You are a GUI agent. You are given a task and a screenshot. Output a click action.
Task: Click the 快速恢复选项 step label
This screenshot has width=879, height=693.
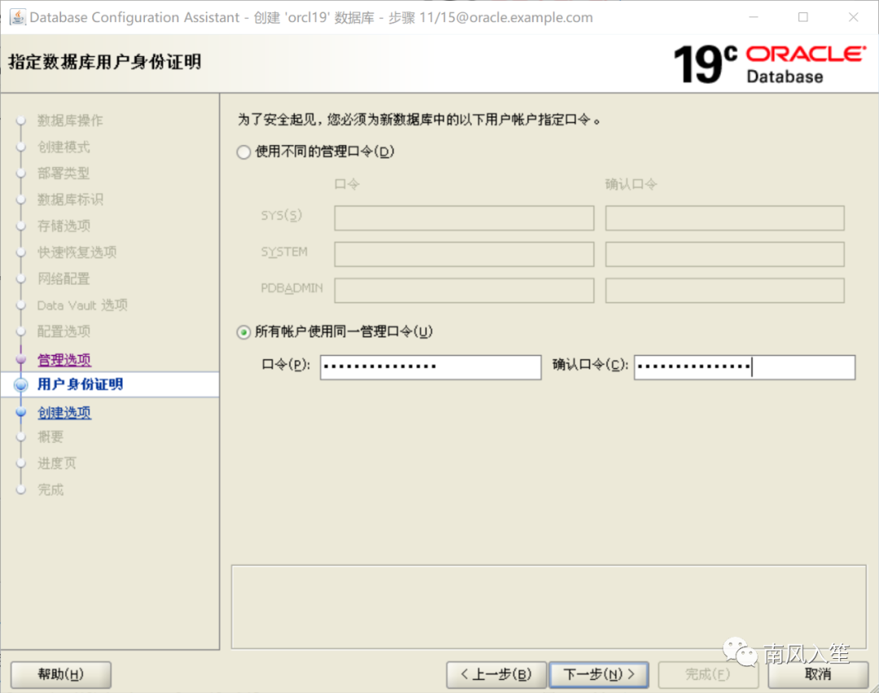pos(77,252)
